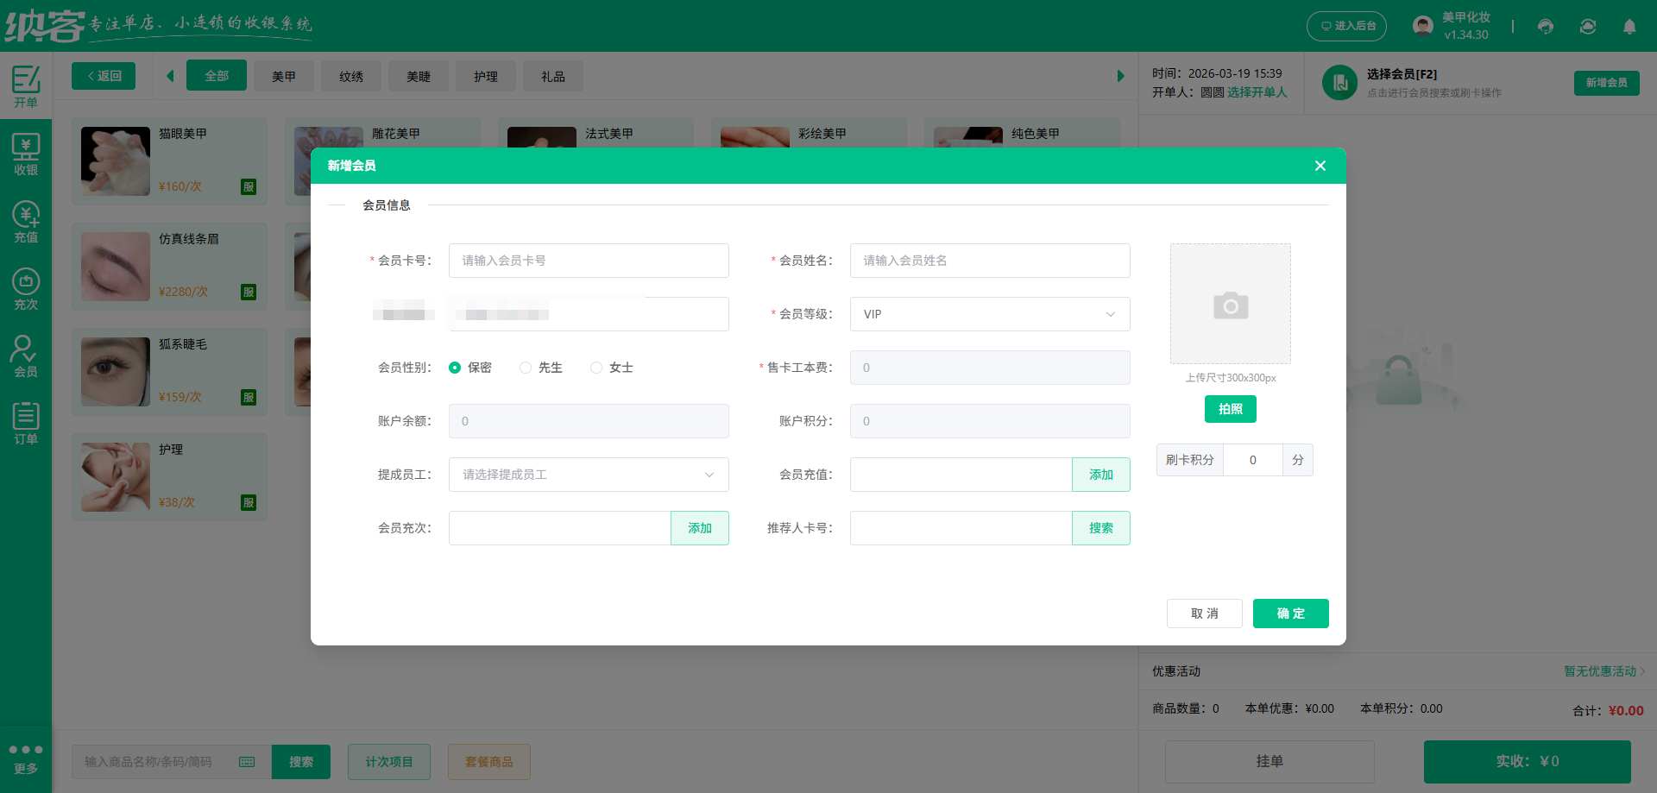Click 添加 next to member recharge
The height and width of the screenshot is (793, 1657).
(x=1100, y=474)
